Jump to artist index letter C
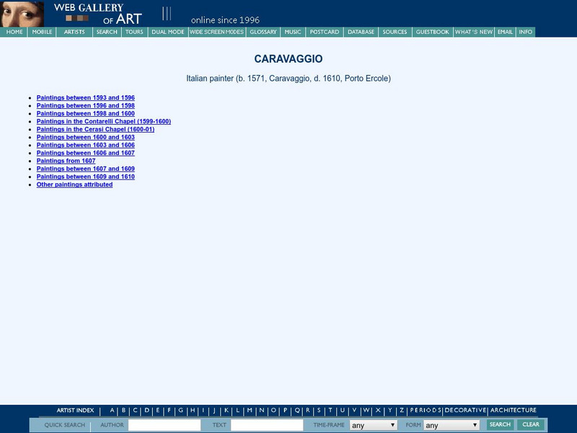 (x=135, y=410)
